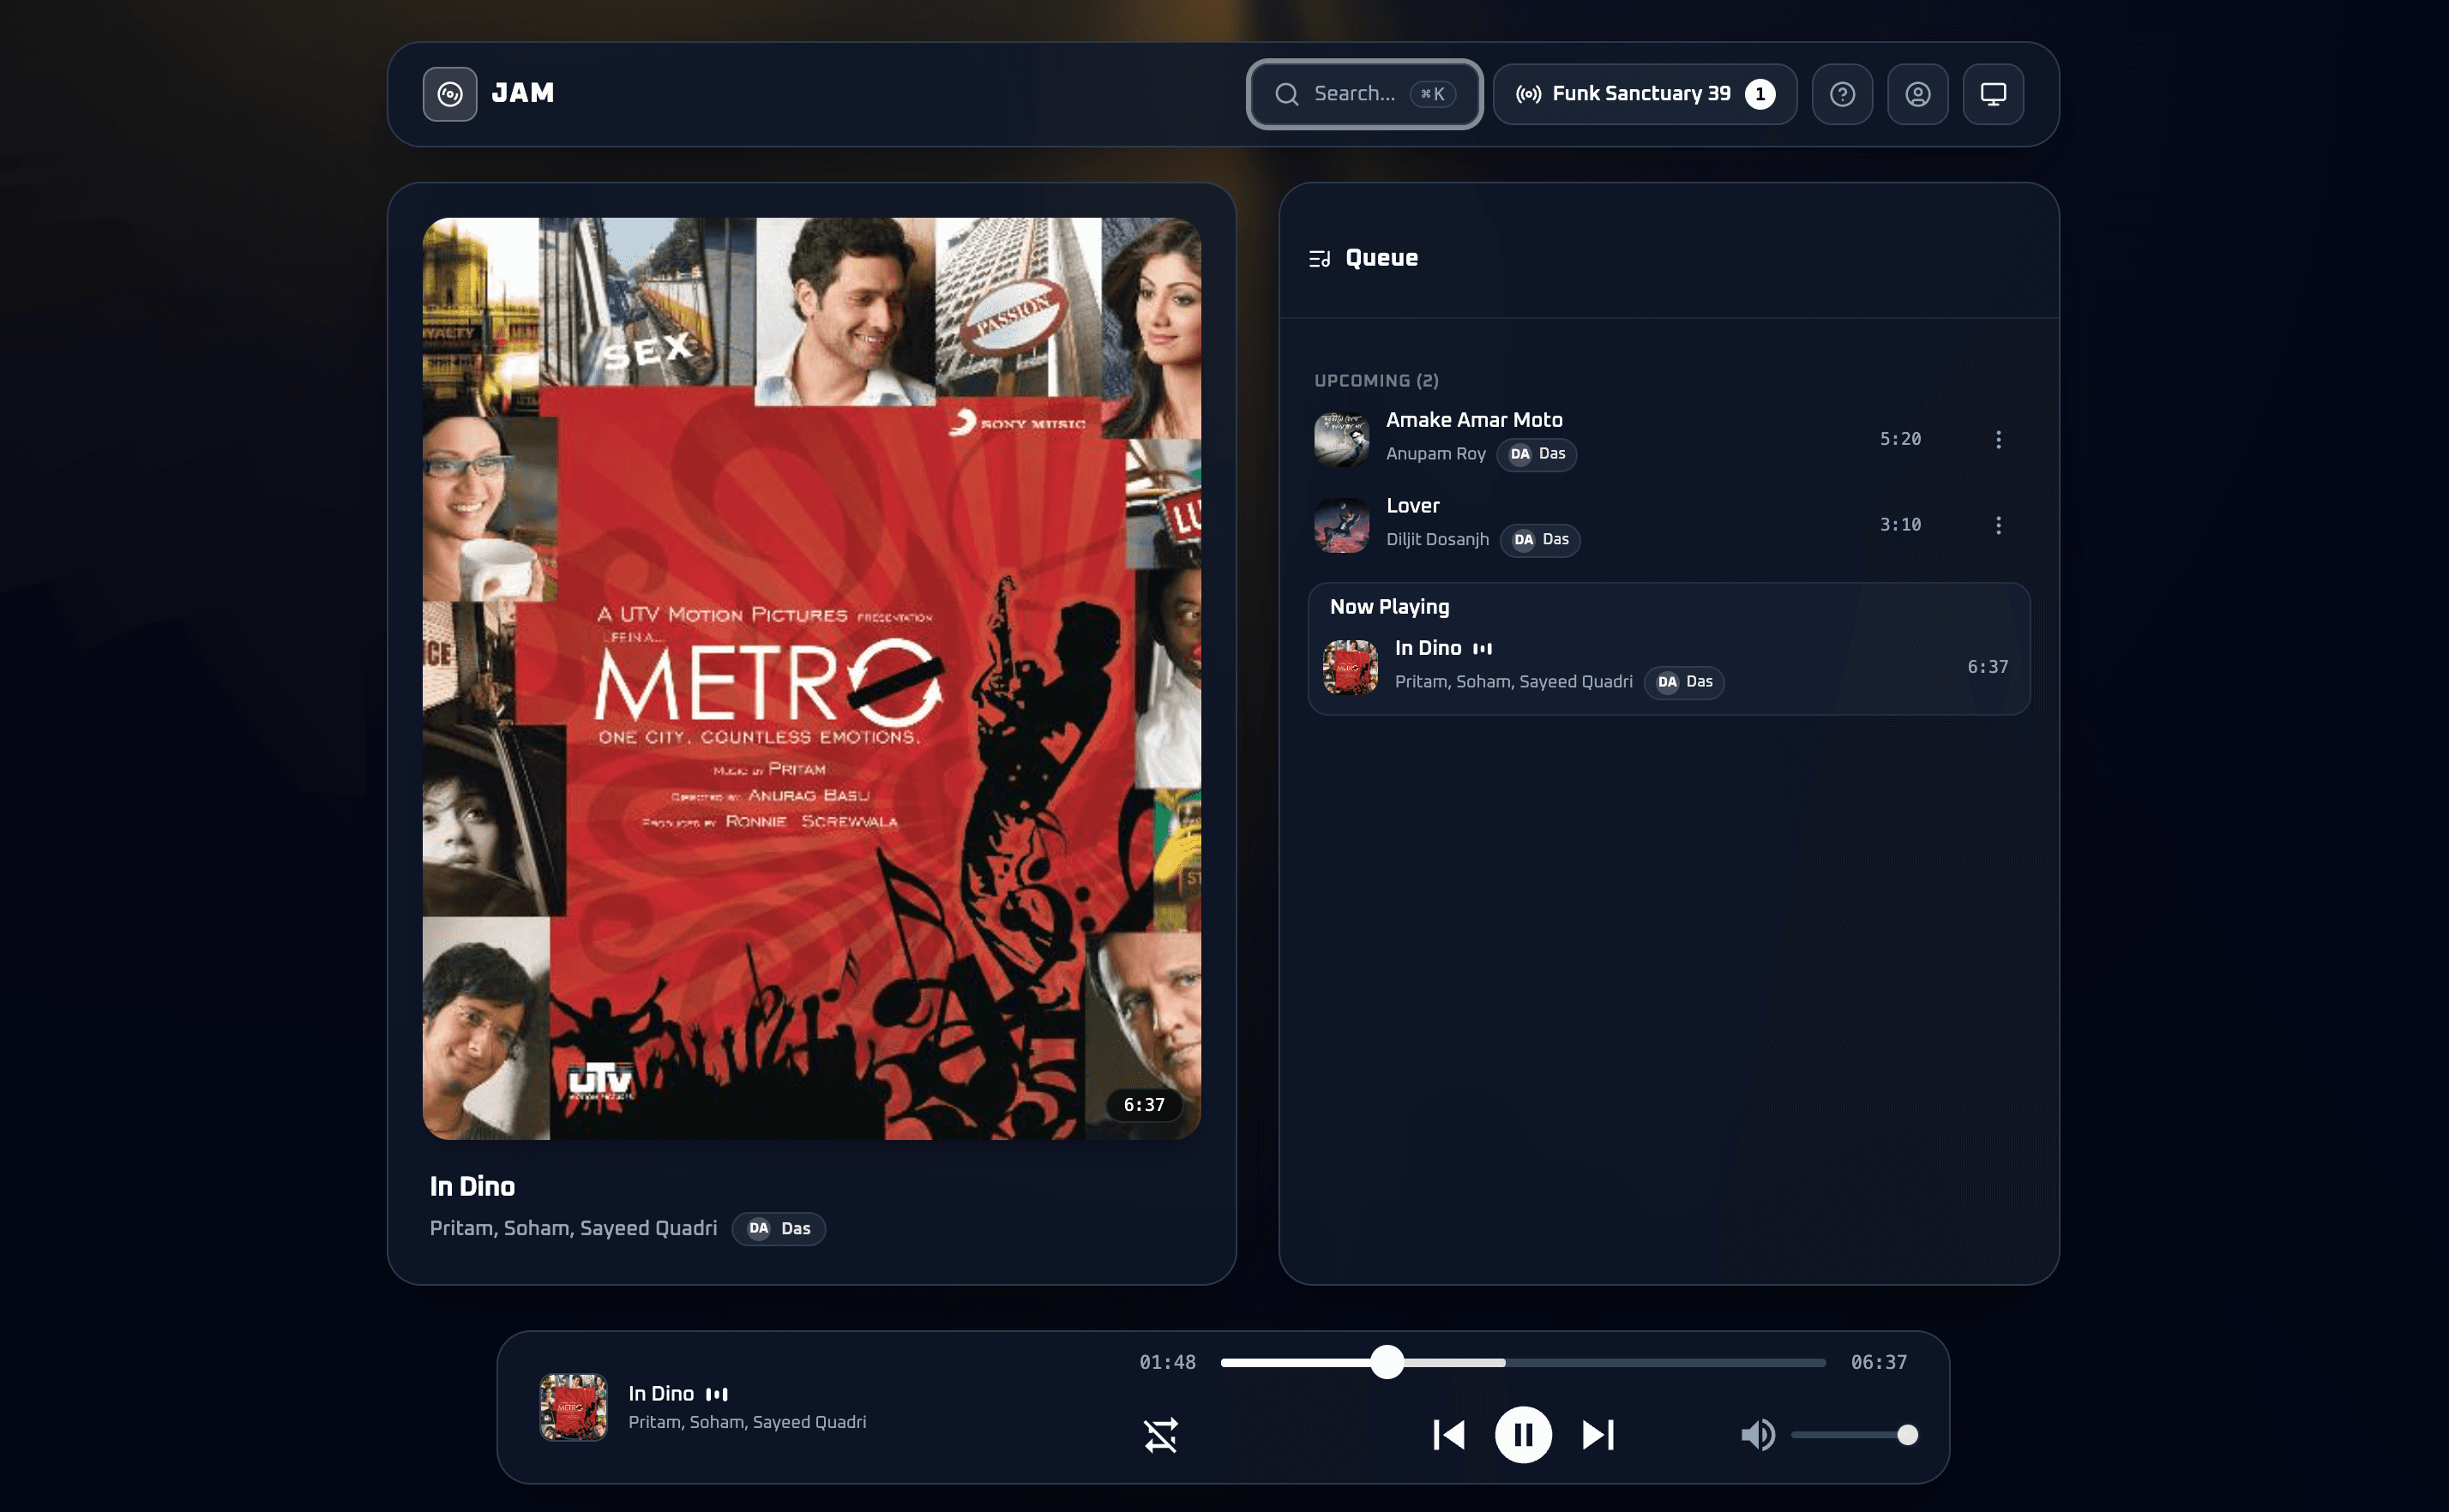Open options menu for Lover track
Image resolution: width=2449 pixels, height=1512 pixels.
[1998, 525]
